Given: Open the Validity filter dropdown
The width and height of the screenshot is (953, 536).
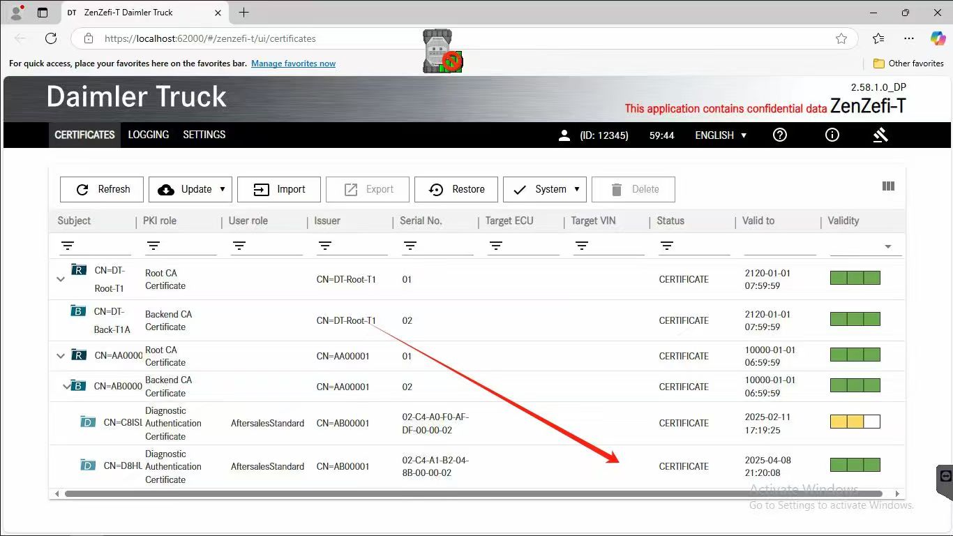Looking at the screenshot, I should (x=888, y=246).
